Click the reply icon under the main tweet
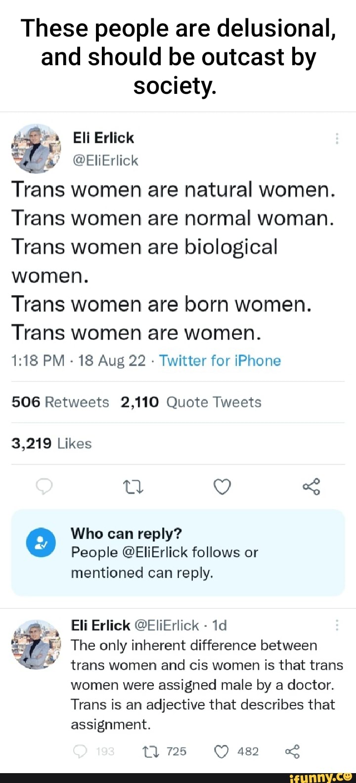 pos(44,487)
